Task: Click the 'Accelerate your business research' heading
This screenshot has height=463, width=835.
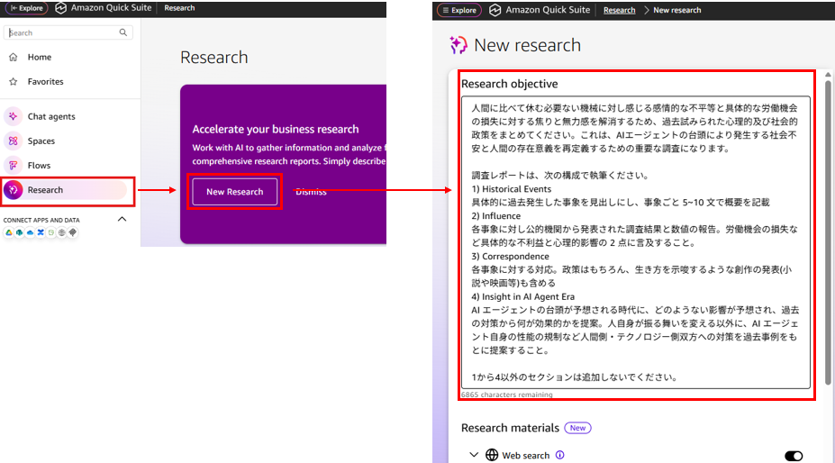Action: 276,129
